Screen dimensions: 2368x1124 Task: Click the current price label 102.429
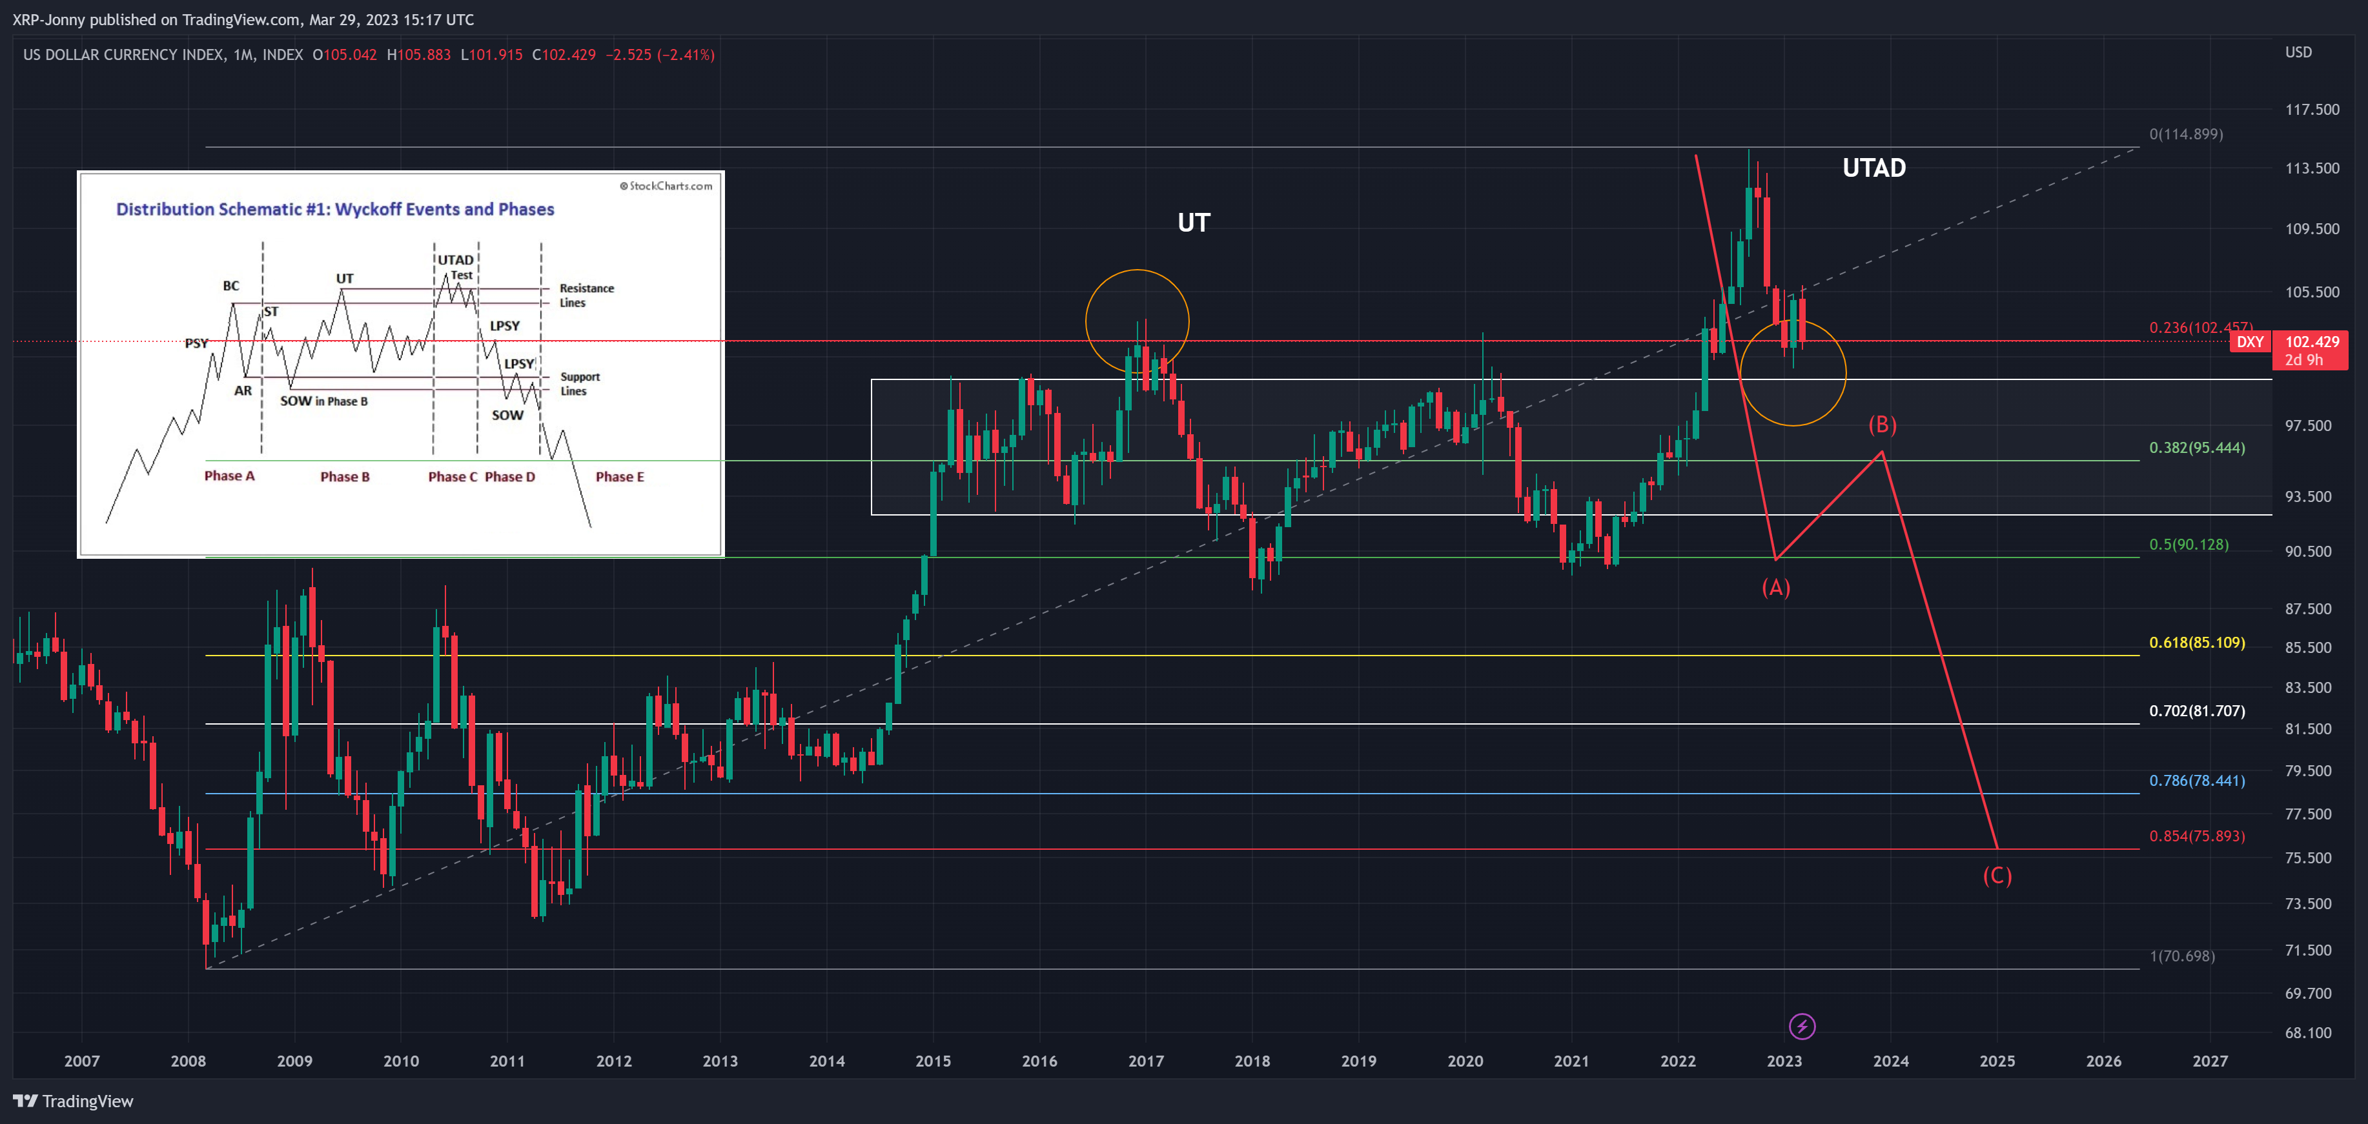point(2311,342)
